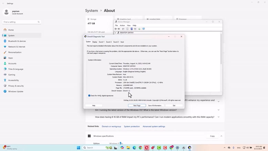Expand the 8-16 GB of RAM question
The height and width of the screenshot is (151, 268).
click(x=218, y=117)
